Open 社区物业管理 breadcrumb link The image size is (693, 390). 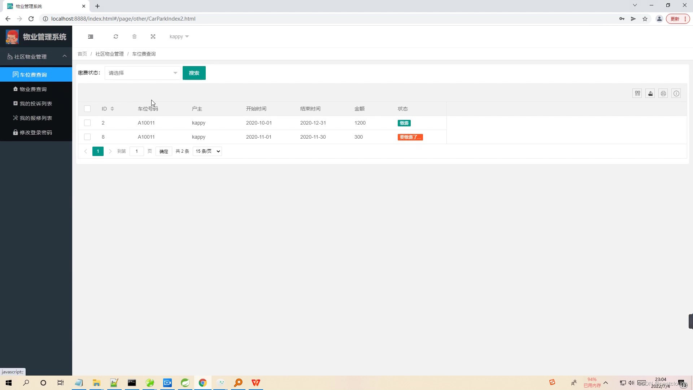[x=109, y=53]
